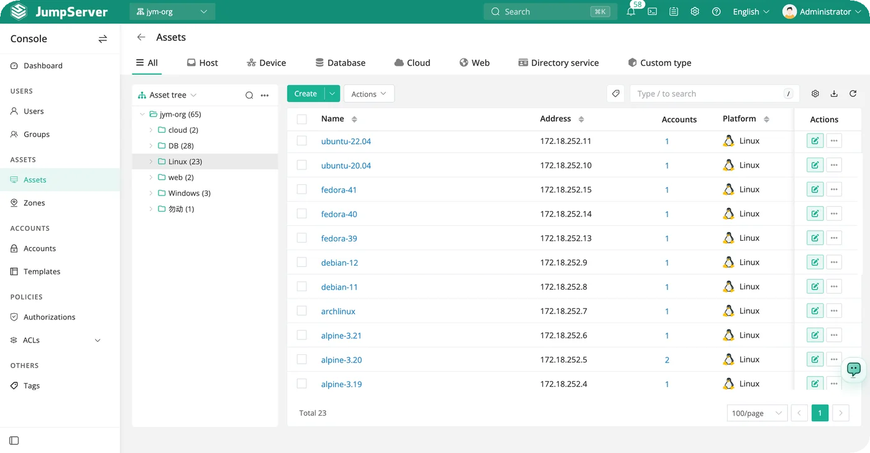The height and width of the screenshot is (453, 870).
Task: Select all assets with header checkbox
Action: coord(302,119)
